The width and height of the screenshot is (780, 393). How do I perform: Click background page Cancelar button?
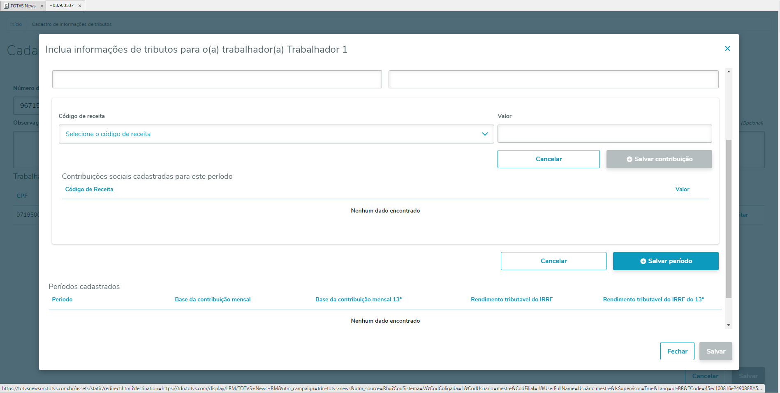[x=705, y=376]
